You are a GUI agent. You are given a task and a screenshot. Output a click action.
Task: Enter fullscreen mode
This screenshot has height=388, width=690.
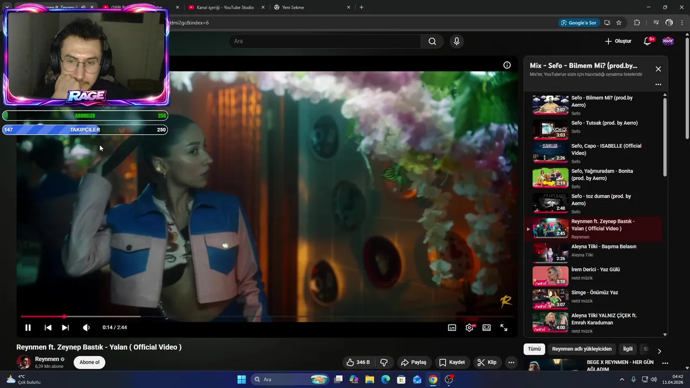(504, 328)
